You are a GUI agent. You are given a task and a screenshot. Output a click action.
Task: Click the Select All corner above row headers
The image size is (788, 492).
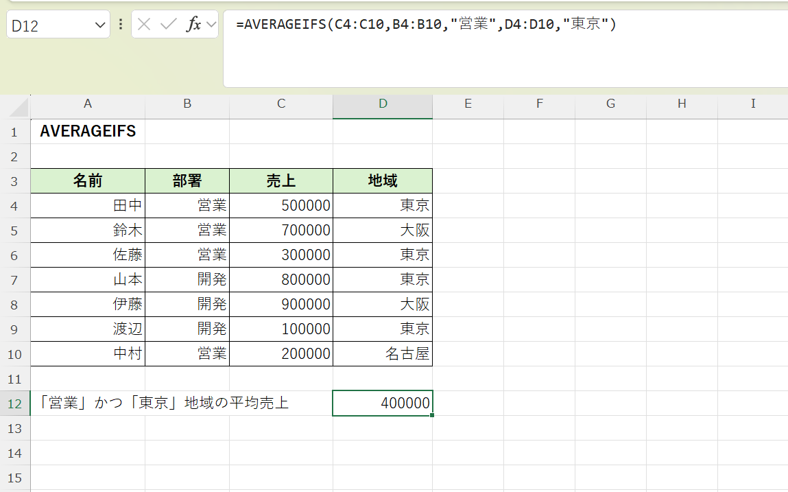(x=16, y=104)
